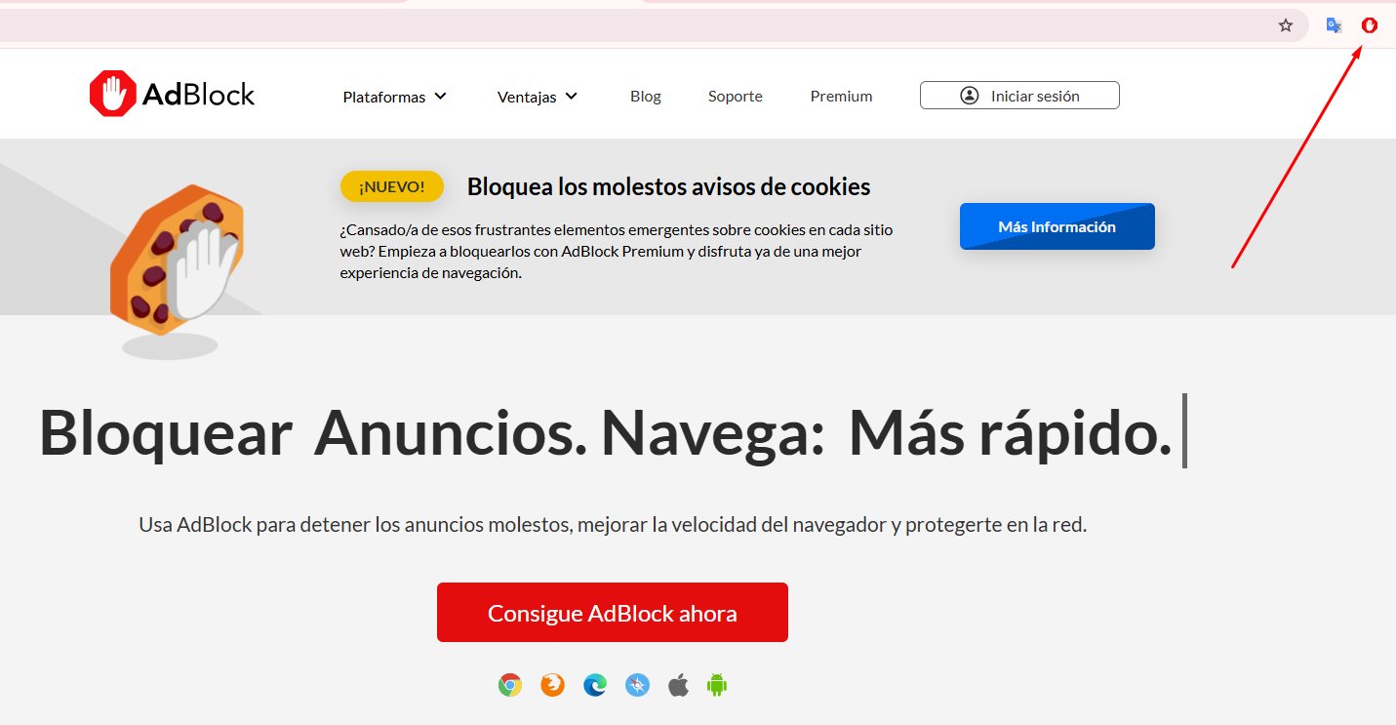Click the Google Translate icon in the toolbar

coord(1333,24)
